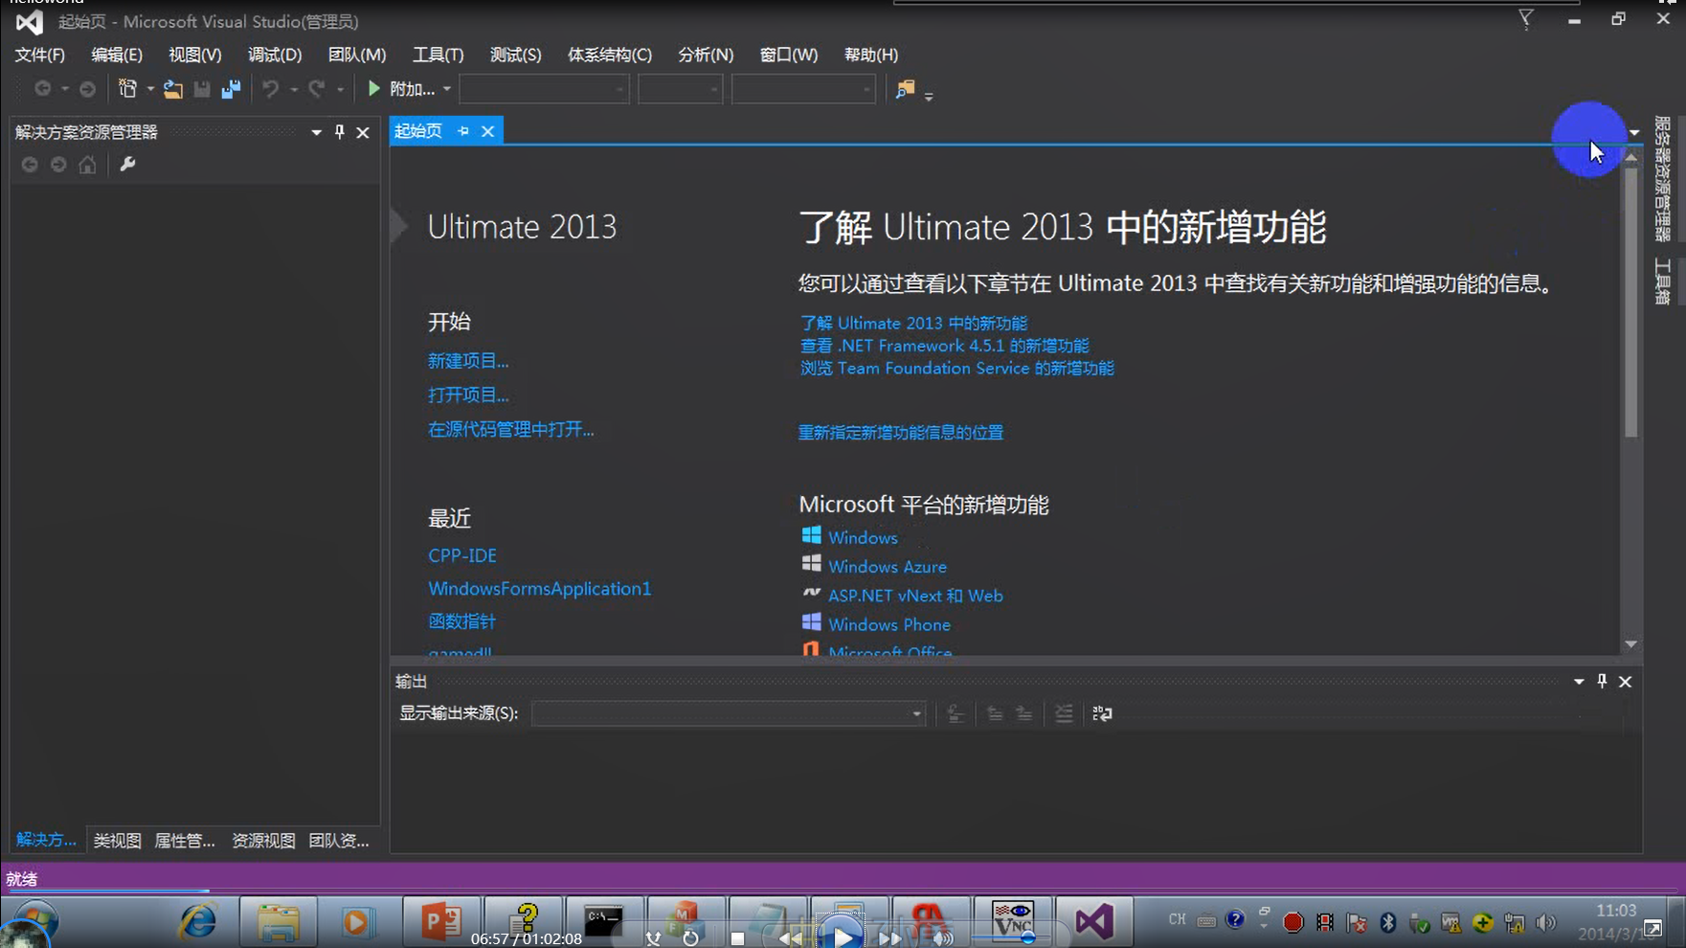The height and width of the screenshot is (948, 1686).
Task: Expand the Ultimate 2013 start page arrow
Action: tap(399, 226)
